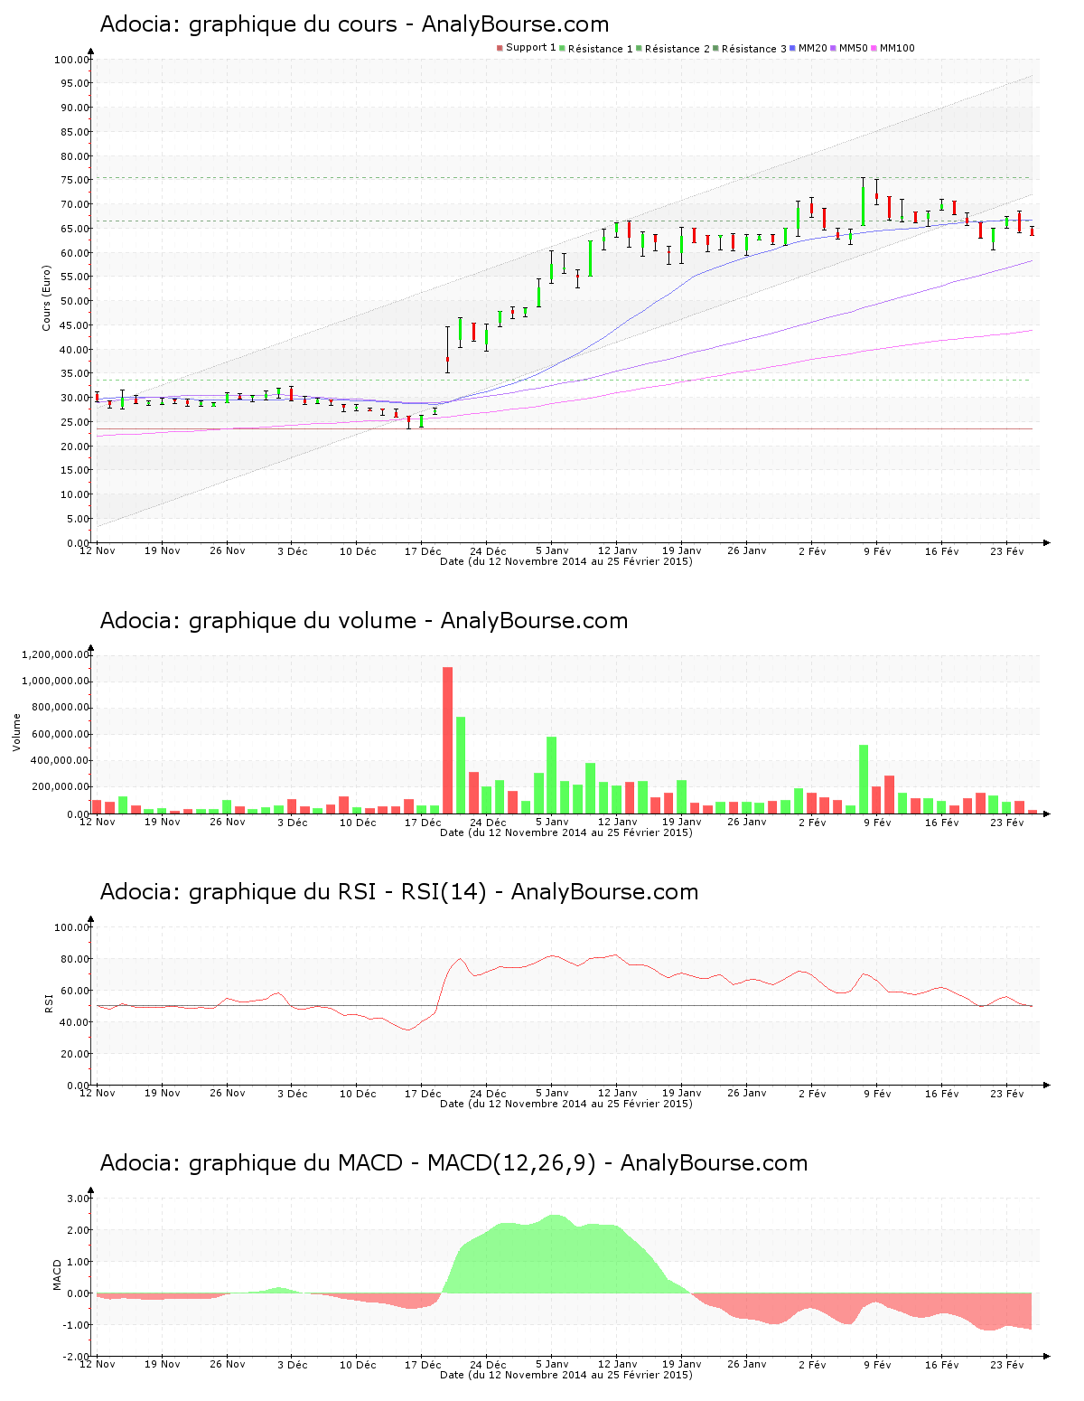Click '17 Déc' date on volume chart axis
Screen dimensions: 1084x1401
(x=423, y=822)
